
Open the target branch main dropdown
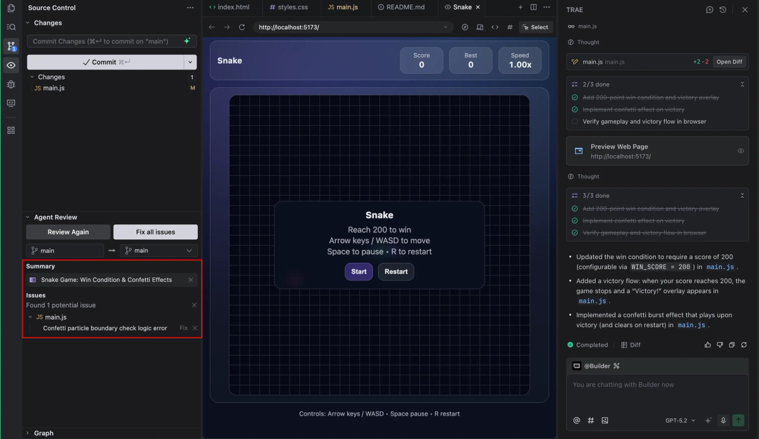pos(159,251)
